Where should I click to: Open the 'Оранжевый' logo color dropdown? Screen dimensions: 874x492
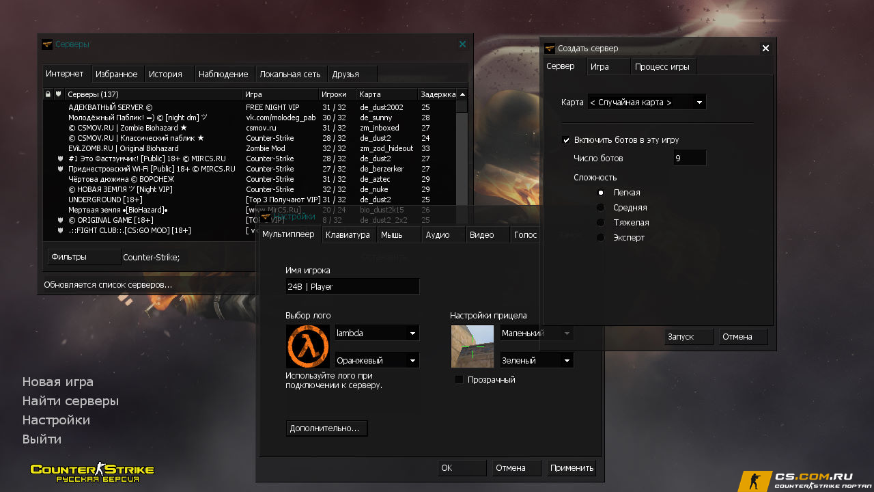point(377,361)
